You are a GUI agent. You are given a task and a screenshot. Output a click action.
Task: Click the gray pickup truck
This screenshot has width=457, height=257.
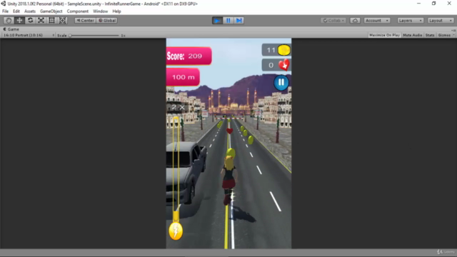click(186, 173)
